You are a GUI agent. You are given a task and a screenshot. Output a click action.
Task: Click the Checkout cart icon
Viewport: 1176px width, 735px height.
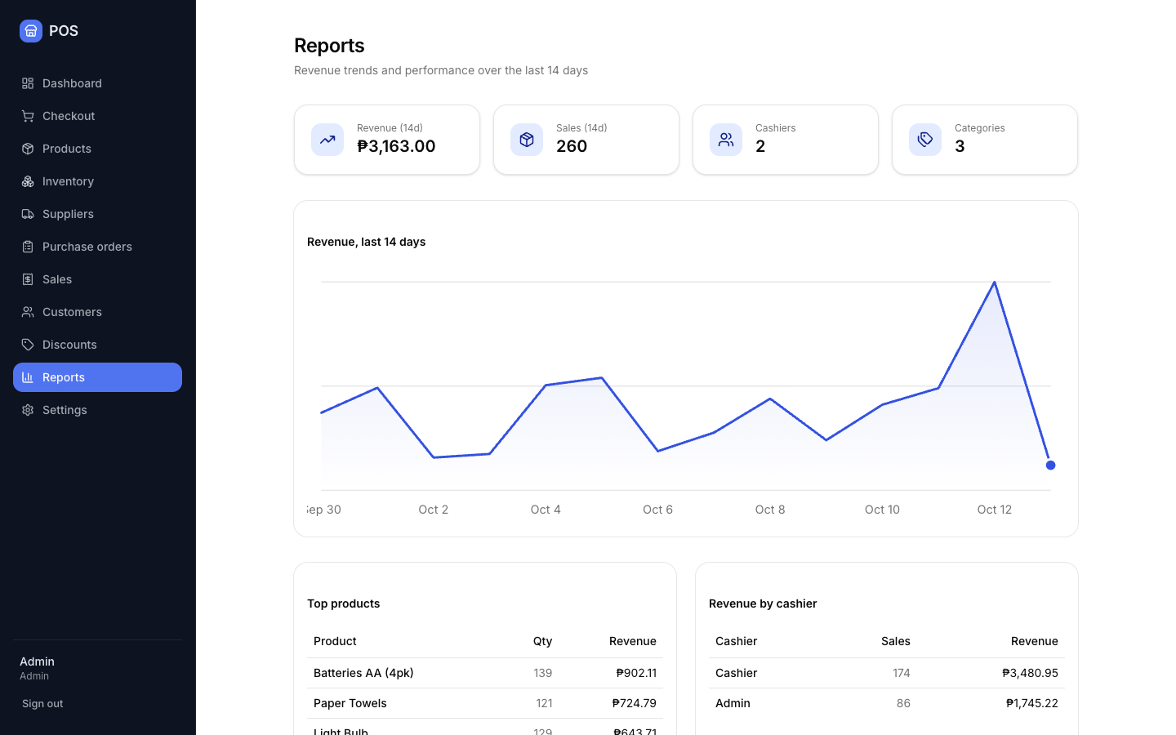pos(28,116)
